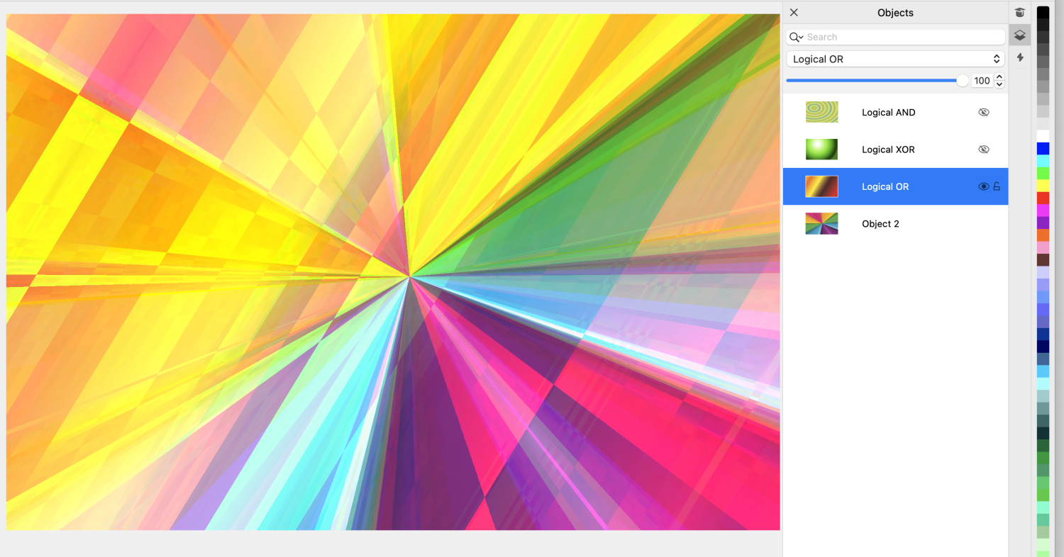Hide the Logical OR layer
The width and height of the screenshot is (1064, 557).
(983, 186)
